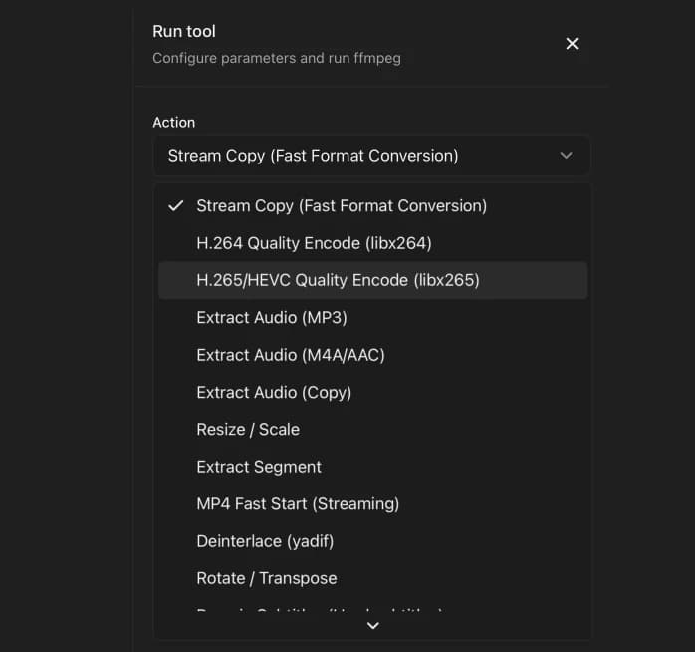The width and height of the screenshot is (695, 652).
Task: Pick Deinterlace (yadif) from the list
Action: click(x=265, y=541)
